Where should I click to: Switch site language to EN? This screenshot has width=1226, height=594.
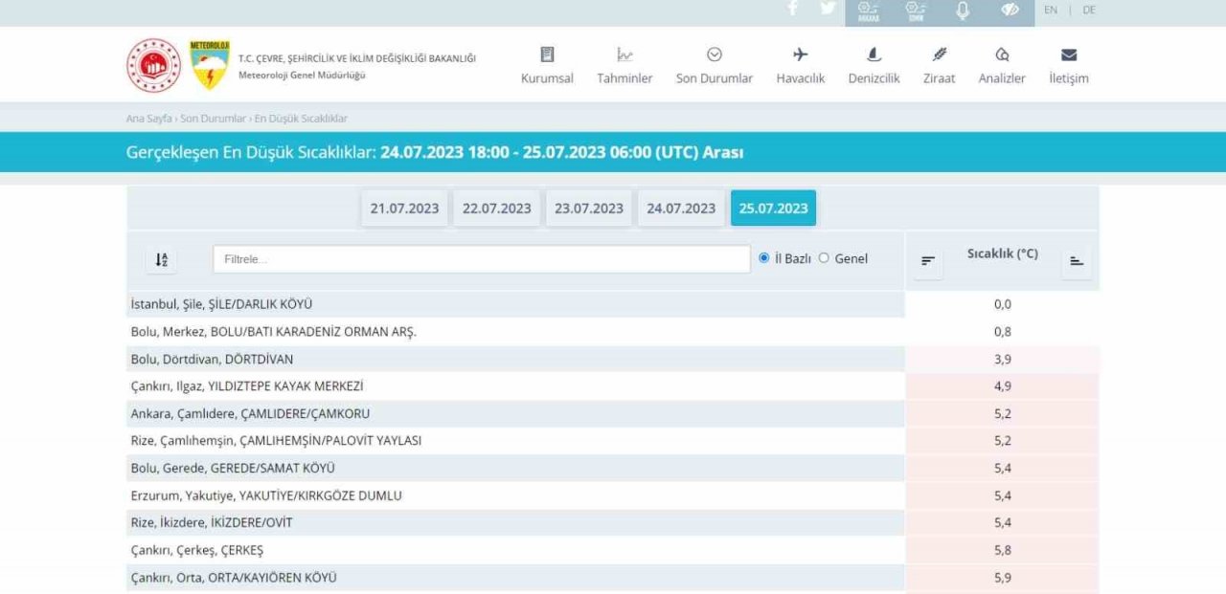(x=1050, y=11)
